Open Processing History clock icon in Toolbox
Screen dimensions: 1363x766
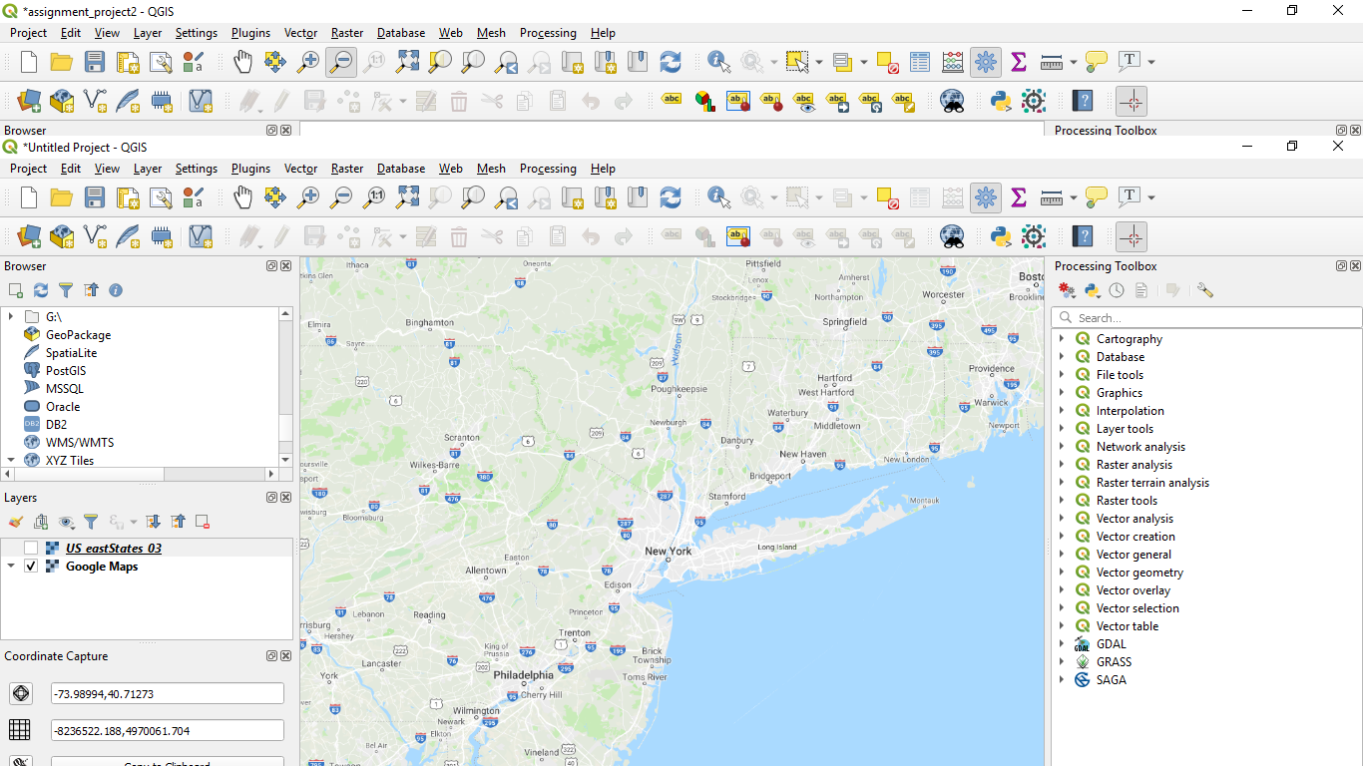(x=1117, y=290)
